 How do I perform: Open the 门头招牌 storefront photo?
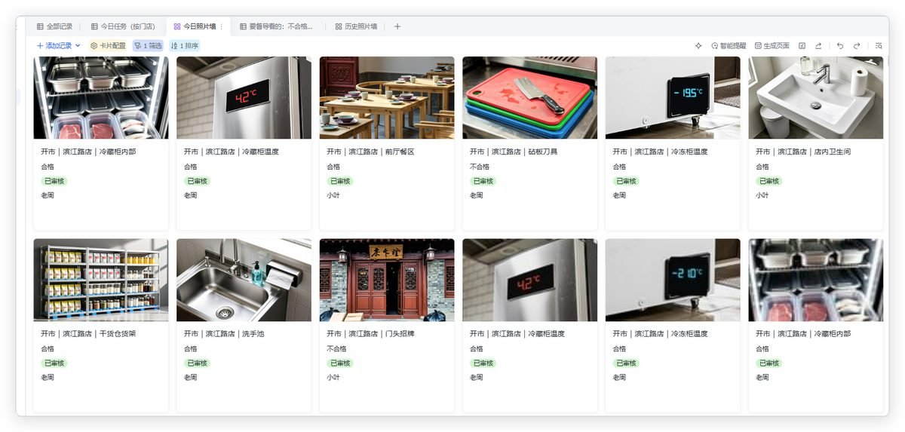[x=387, y=280]
